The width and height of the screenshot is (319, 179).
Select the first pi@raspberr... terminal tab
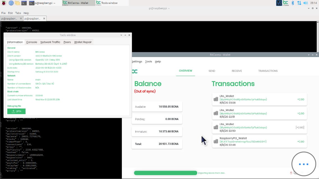coord(9,18)
